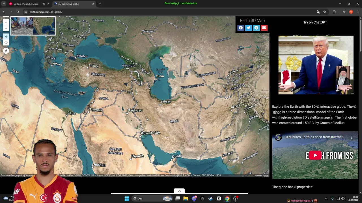Activate the pan navigation tool
This screenshot has height=203, width=362.
(x=6, y=37)
